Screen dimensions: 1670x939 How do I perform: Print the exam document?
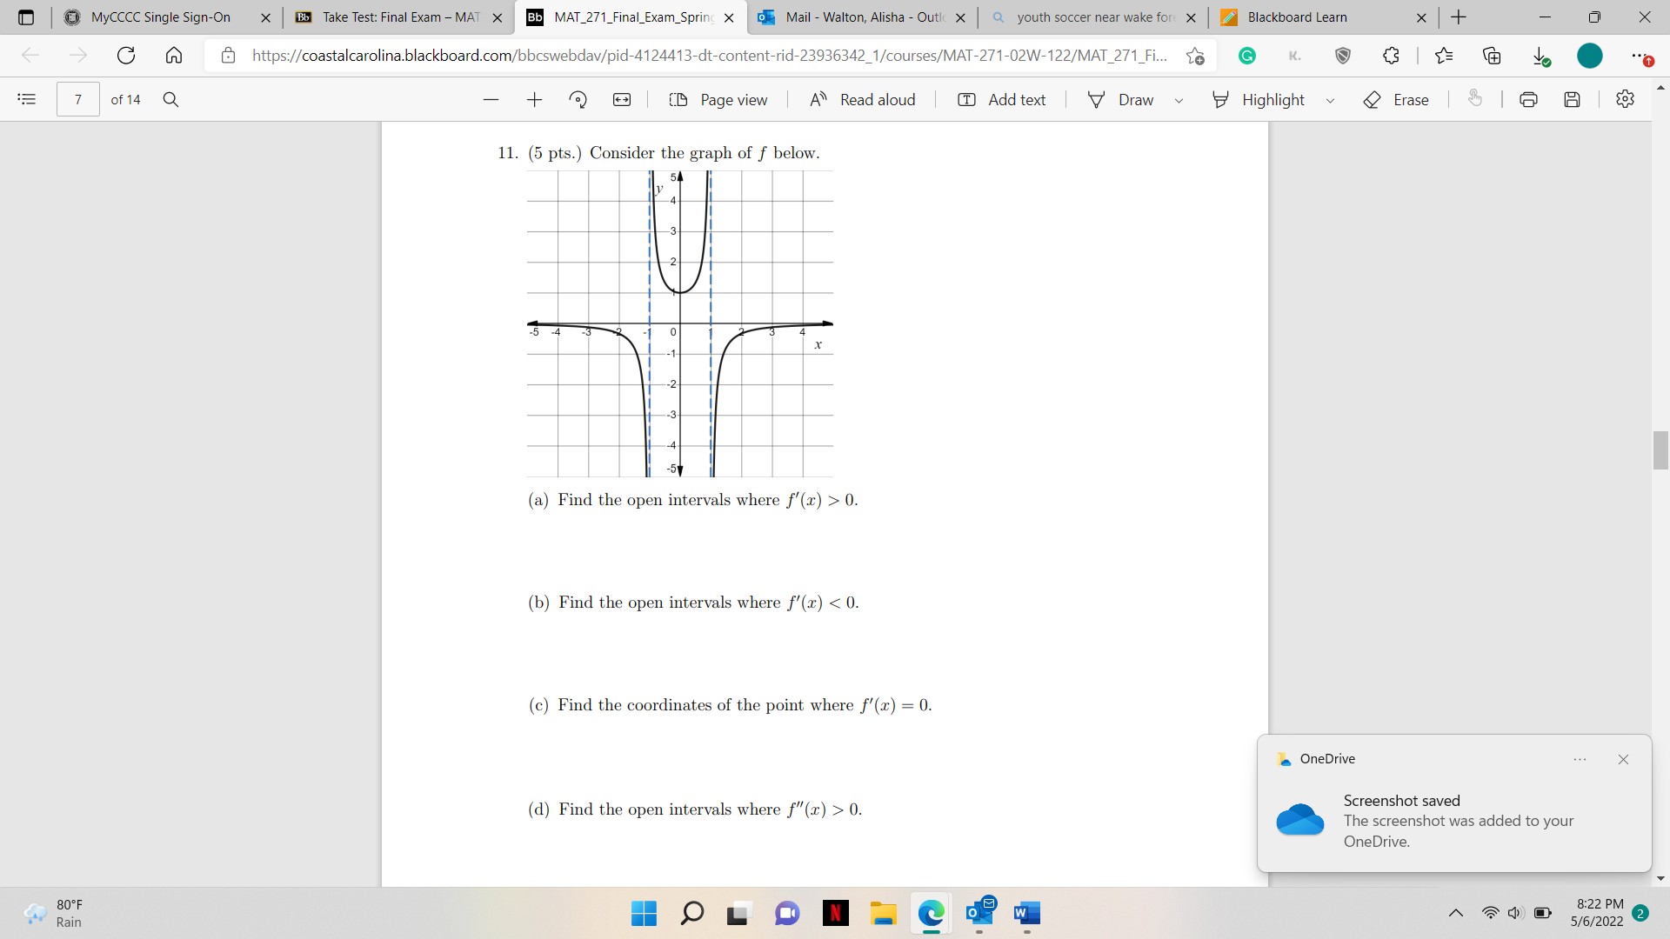coord(1528,99)
